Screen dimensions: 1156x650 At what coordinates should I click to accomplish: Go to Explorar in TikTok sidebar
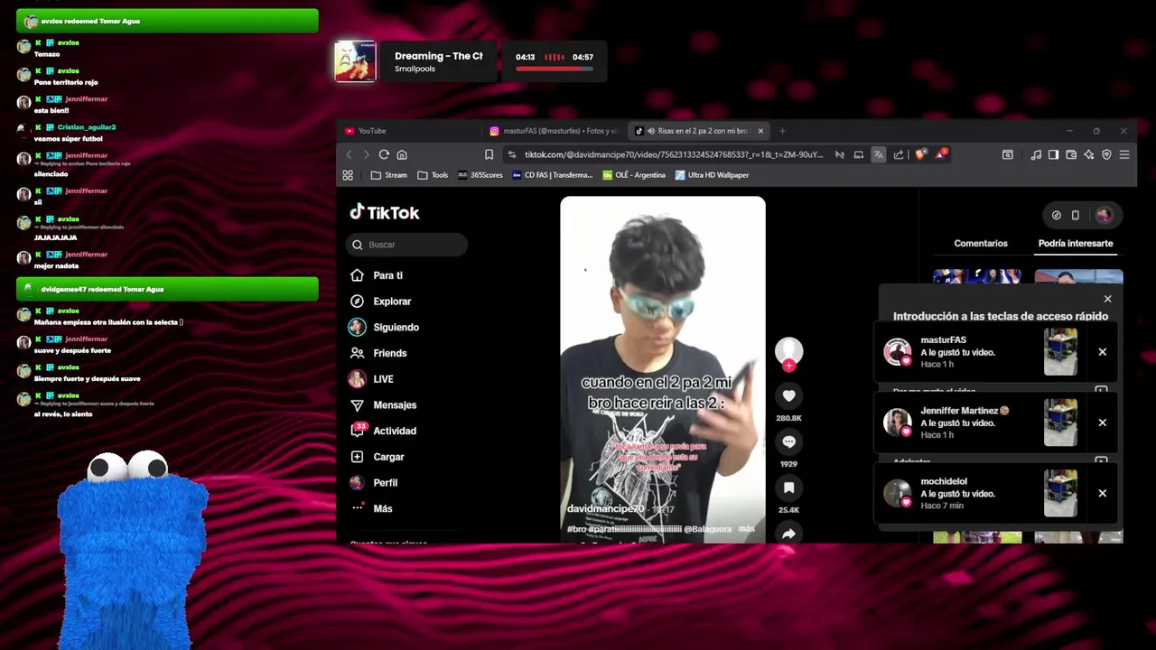pyautogui.click(x=392, y=302)
